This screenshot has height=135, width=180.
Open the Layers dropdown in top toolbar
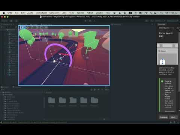click(160, 21)
